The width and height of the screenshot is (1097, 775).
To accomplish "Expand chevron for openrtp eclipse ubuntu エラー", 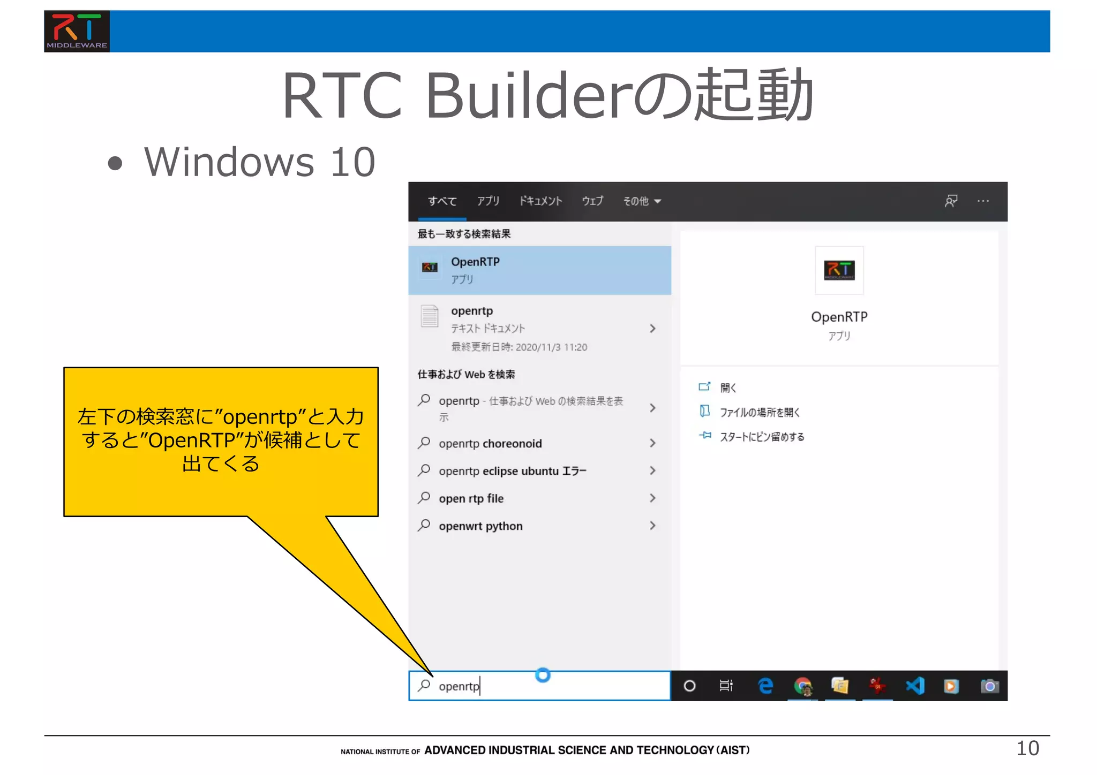I will tap(652, 470).
